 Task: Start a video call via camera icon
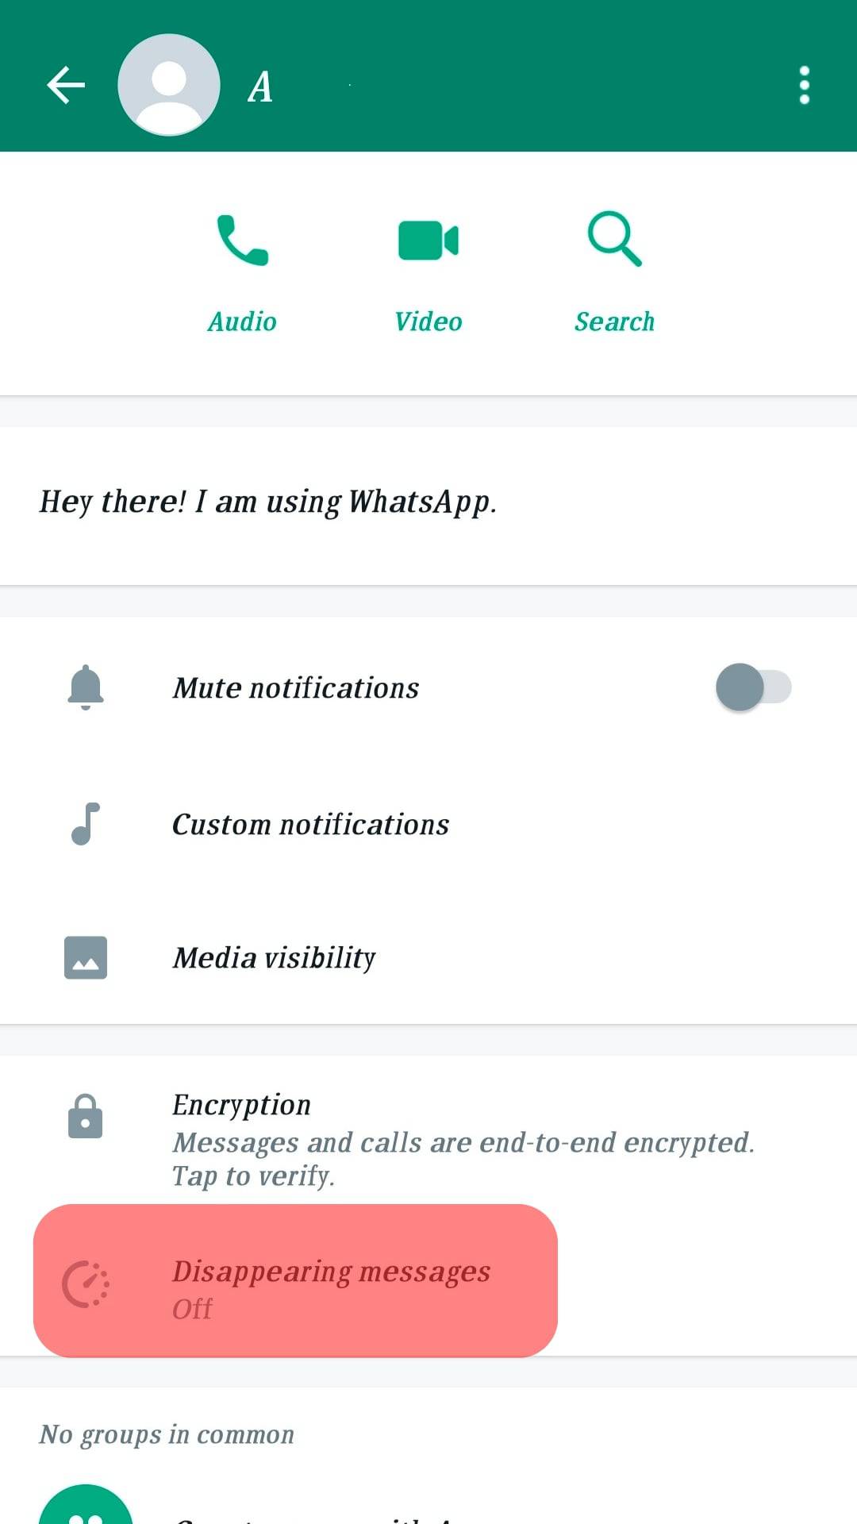428,241
